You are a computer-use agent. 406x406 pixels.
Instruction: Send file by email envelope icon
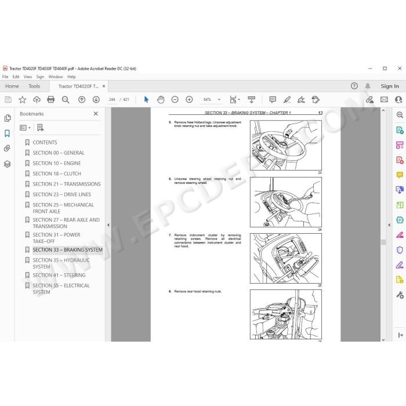point(384,99)
